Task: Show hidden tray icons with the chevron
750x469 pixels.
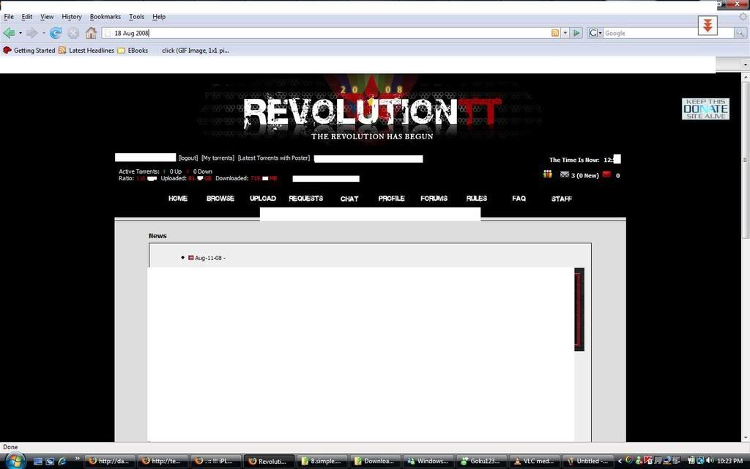Action: [620, 462]
